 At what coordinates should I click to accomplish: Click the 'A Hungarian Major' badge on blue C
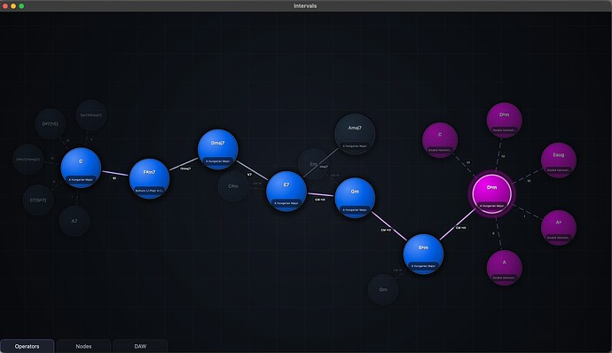tap(81, 180)
